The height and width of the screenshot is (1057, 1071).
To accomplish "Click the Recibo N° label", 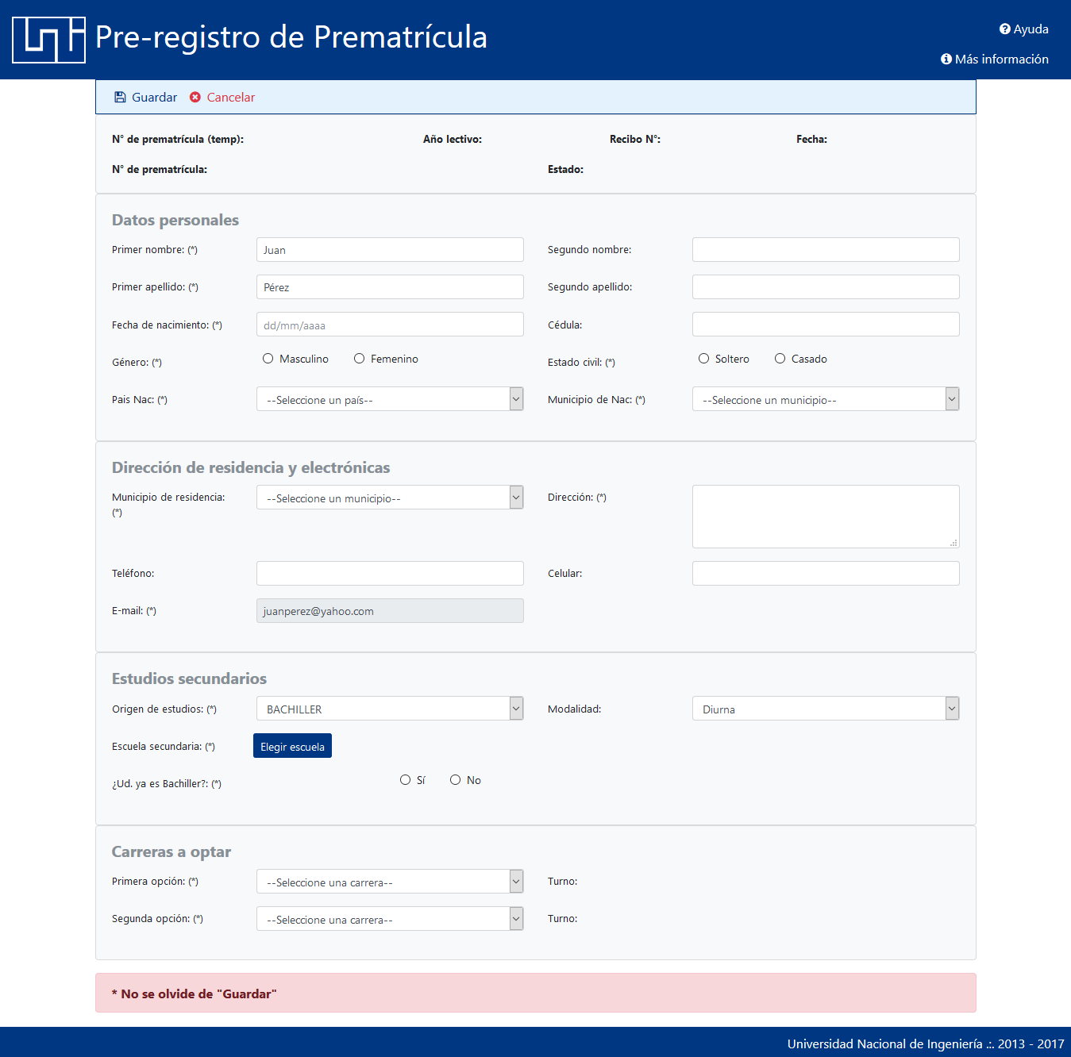I will (635, 140).
